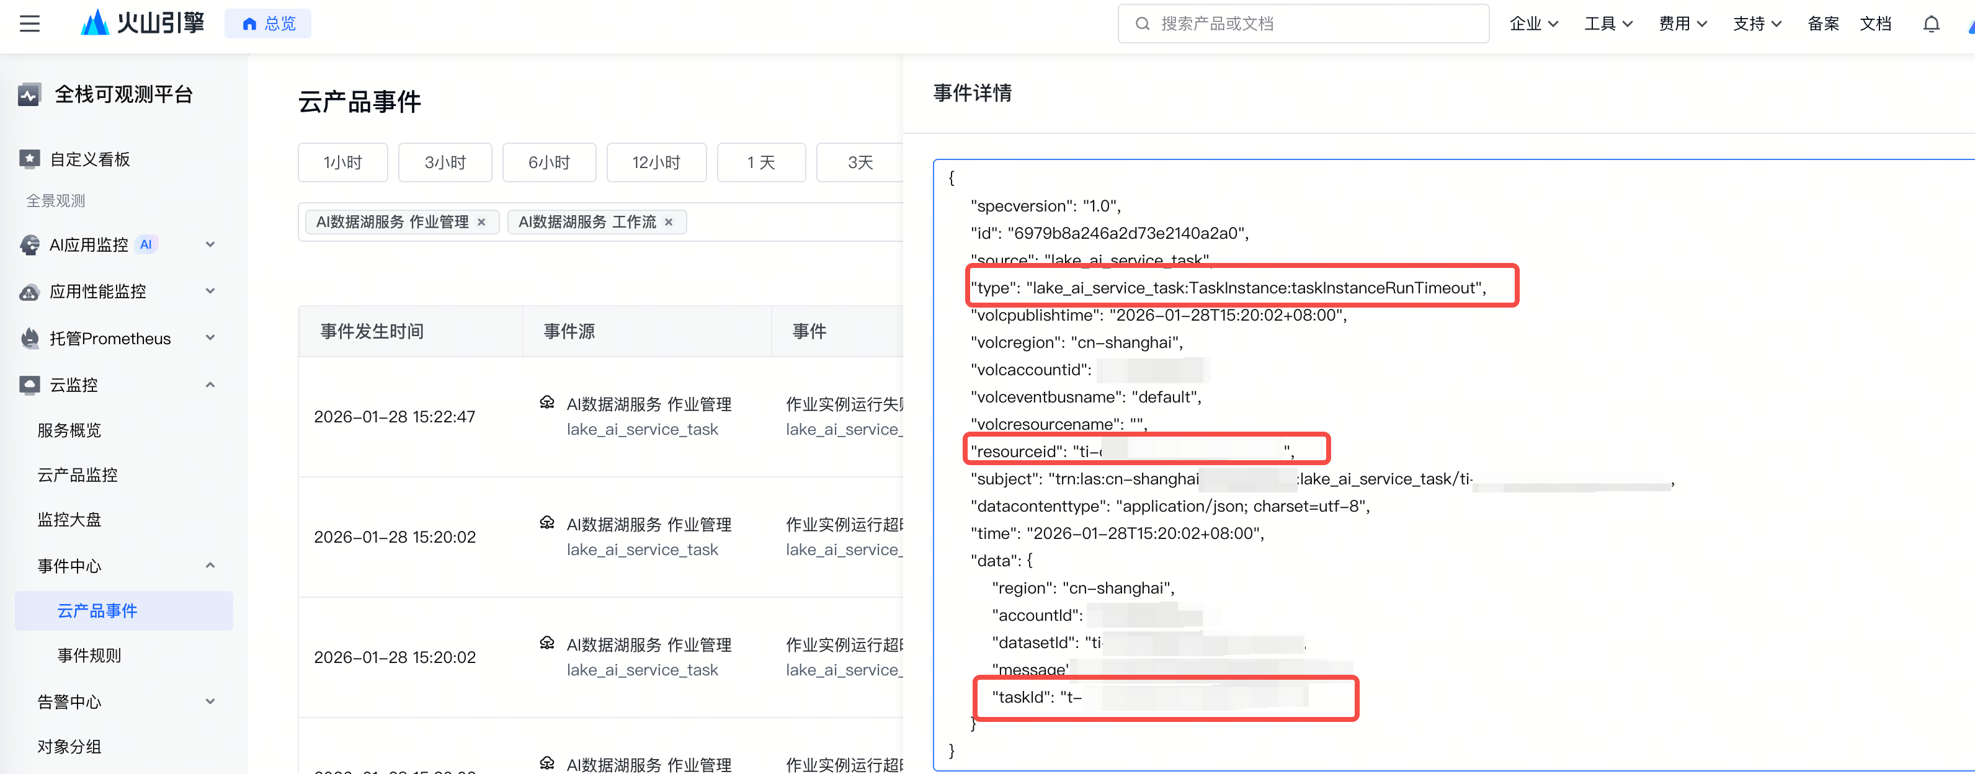Click the 总览 overview button
This screenshot has height=774, width=1975.
(x=269, y=24)
